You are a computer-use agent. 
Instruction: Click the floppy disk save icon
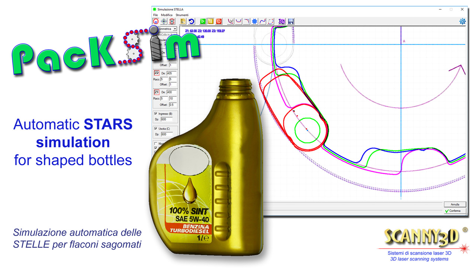[291, 22]
